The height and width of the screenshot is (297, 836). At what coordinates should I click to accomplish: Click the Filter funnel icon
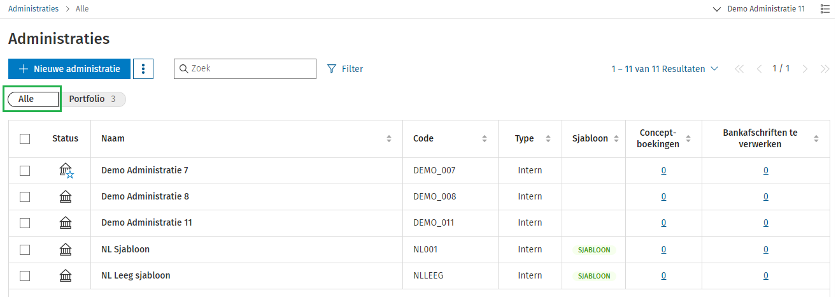pyautogui.click(x=331, y=69)
